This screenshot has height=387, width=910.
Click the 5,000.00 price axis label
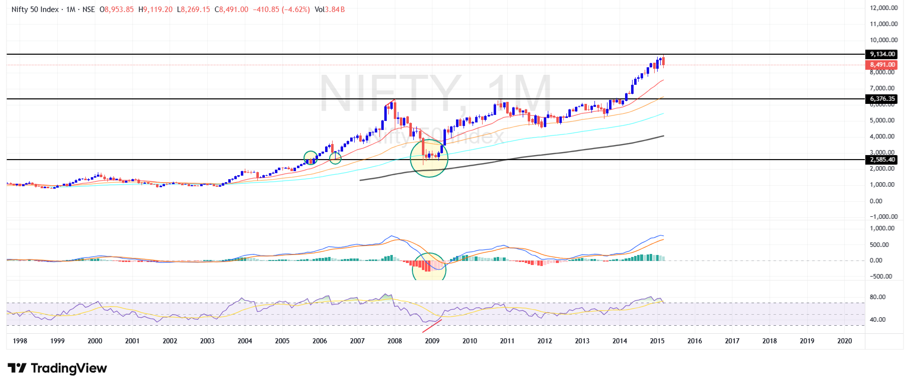pyautogui.click(x=882, y=120)
